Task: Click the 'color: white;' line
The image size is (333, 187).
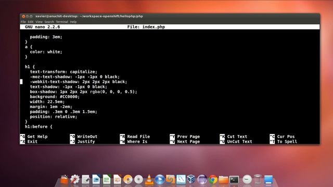Action: (46, 52)
